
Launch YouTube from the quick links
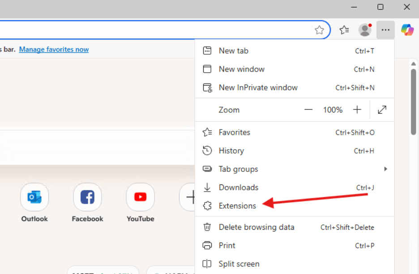(x=140, y=197)
